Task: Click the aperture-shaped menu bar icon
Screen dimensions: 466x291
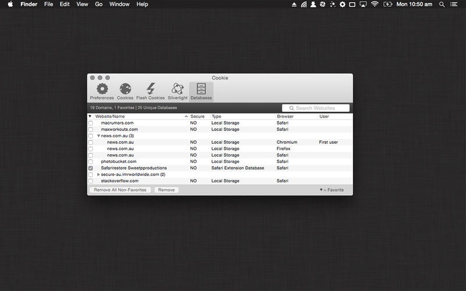Action: click(x=323, y=5)
